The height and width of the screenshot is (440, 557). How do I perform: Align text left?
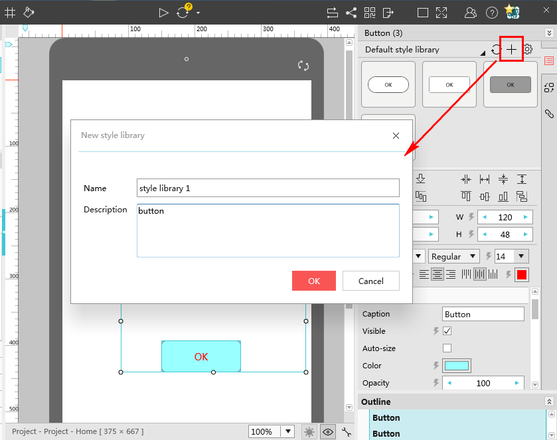[424, 274]
